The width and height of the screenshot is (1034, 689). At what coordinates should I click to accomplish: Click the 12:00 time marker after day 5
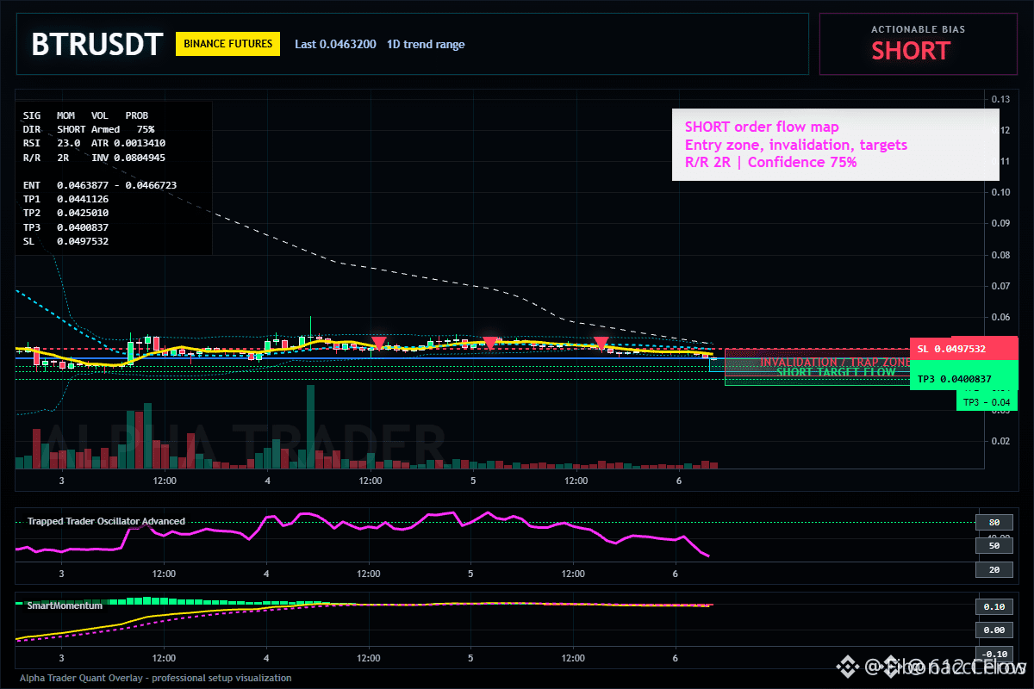(x=576, y=481)
